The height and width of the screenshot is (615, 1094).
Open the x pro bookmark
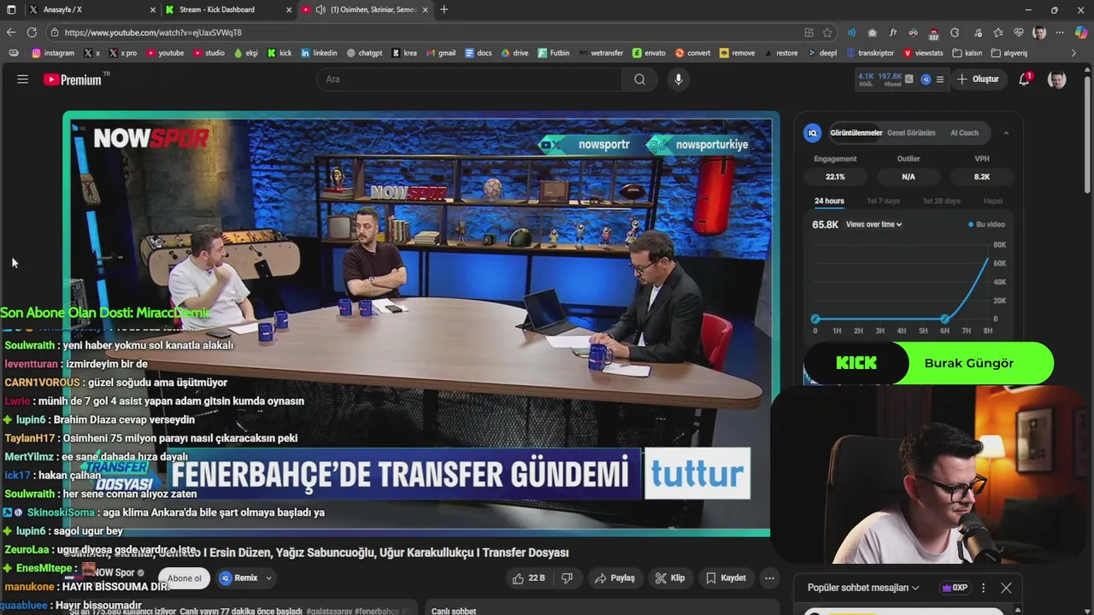[122, 53]
